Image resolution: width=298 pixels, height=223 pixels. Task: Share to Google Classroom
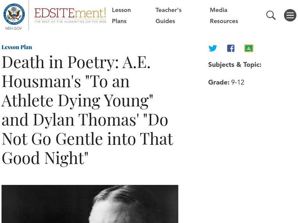[x=248, y=48]
